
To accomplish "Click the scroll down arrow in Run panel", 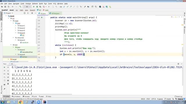I will point(8,70).
